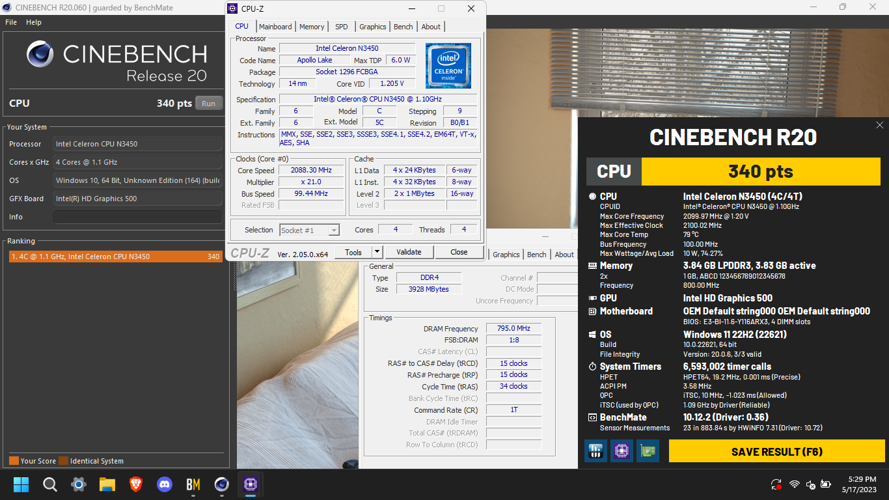The width and height of the screenshot is (889, 500).
Task: Click CPU-Z title bar app icon
Action: (232, 9)
